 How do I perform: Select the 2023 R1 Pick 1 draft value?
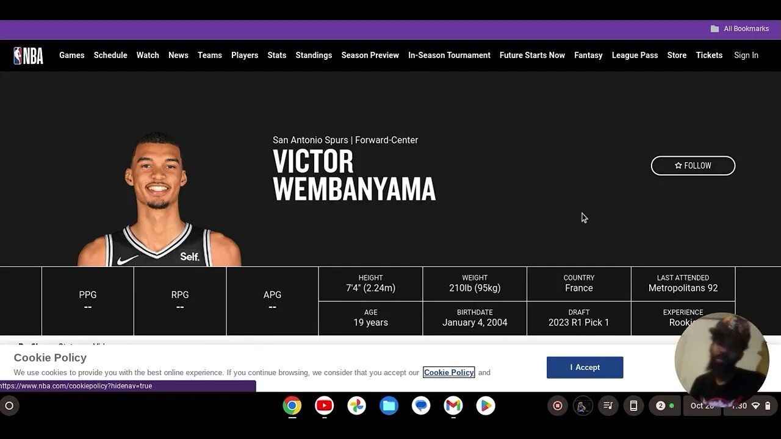click(578, 323)
